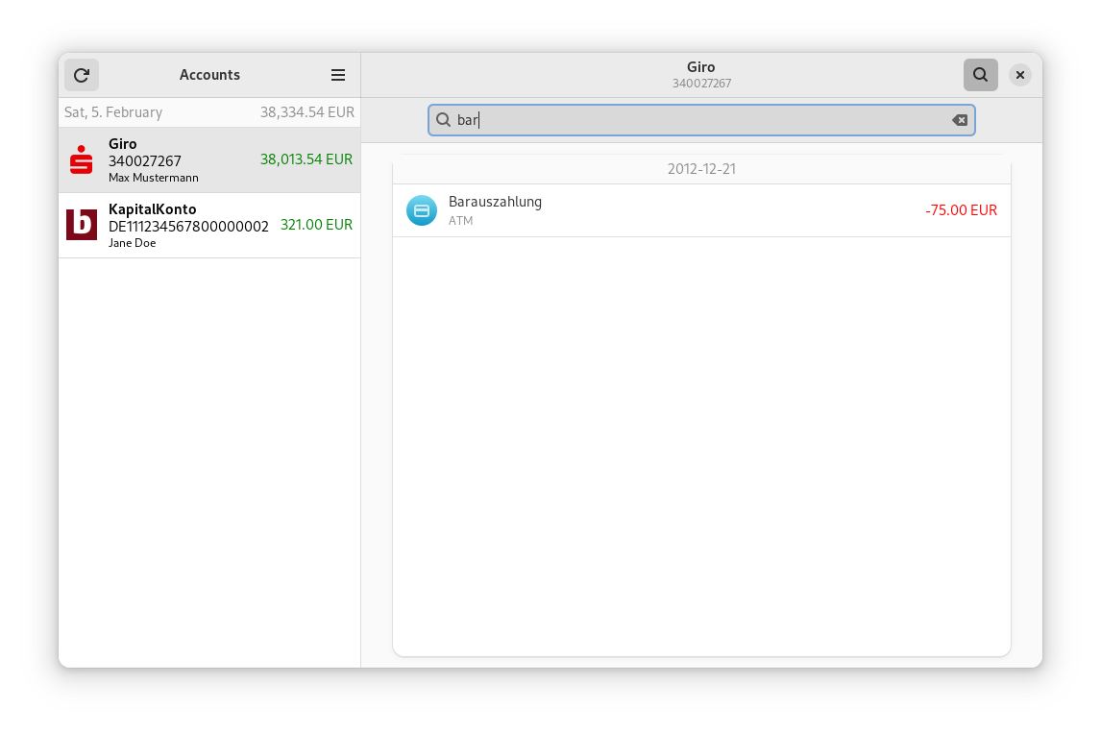Viewport: 1101px width, 732px height.
Task: Click the Giro title in header bar
Action: [701, 67]
